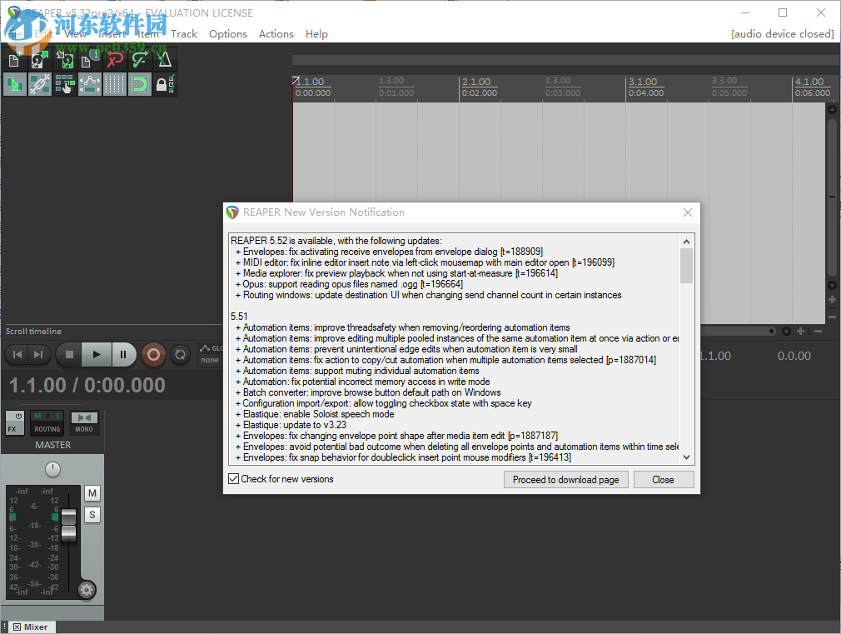Click the 0.0.00 selection length field
This screenshot has height=634, width=841.
(794, 356)
